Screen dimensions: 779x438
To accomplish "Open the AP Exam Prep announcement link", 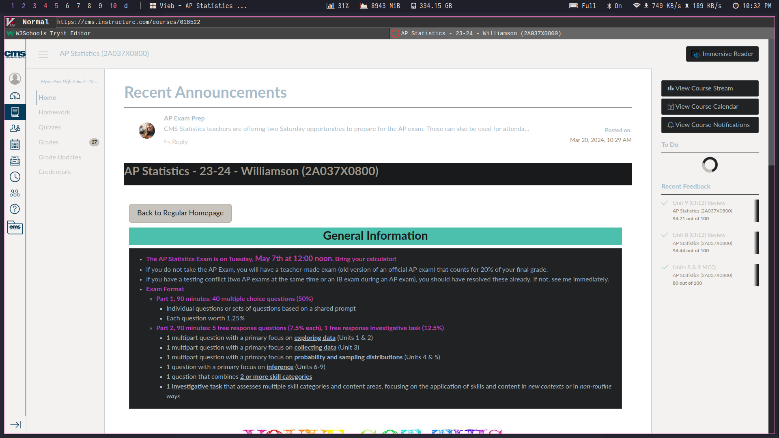I will 184,118.
